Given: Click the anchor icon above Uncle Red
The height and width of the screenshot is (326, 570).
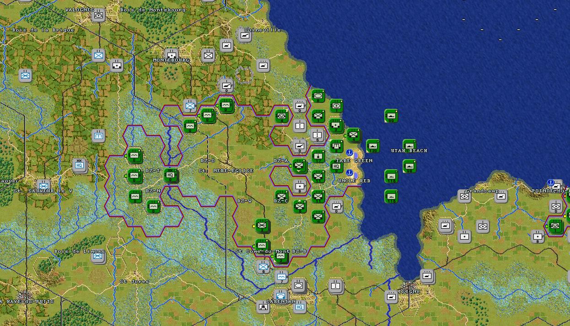Looking at the screenshot, I should click(x=350, y=172).
